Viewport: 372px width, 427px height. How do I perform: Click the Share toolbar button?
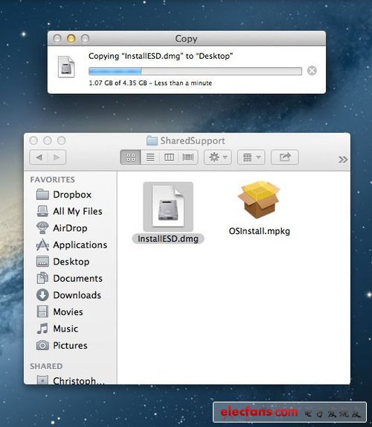(285, 157)
